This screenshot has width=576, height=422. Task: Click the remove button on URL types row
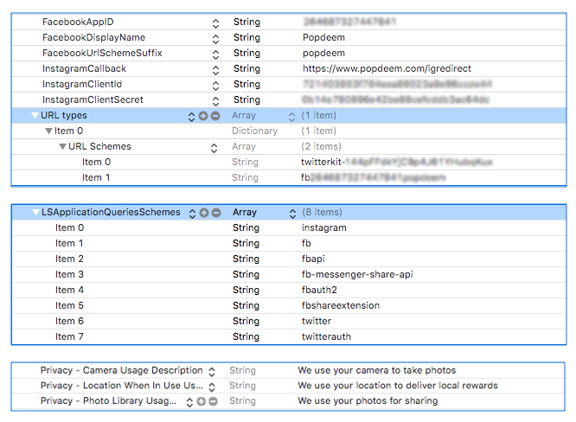tap(215, 116)
